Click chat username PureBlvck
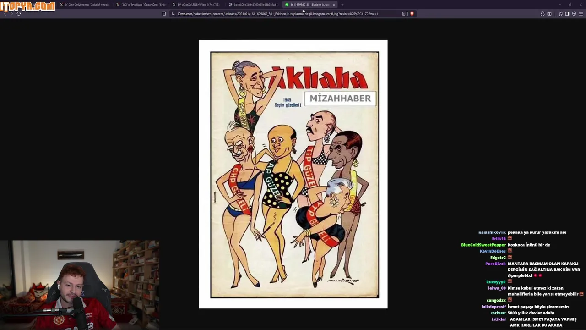This screenshot has width=586, height=330. click(495, 264)
